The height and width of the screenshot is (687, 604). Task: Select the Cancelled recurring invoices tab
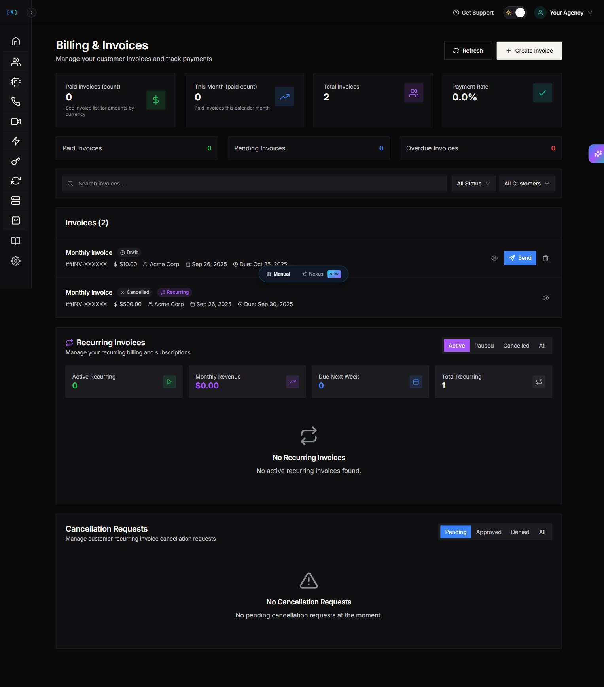(516, 346)
